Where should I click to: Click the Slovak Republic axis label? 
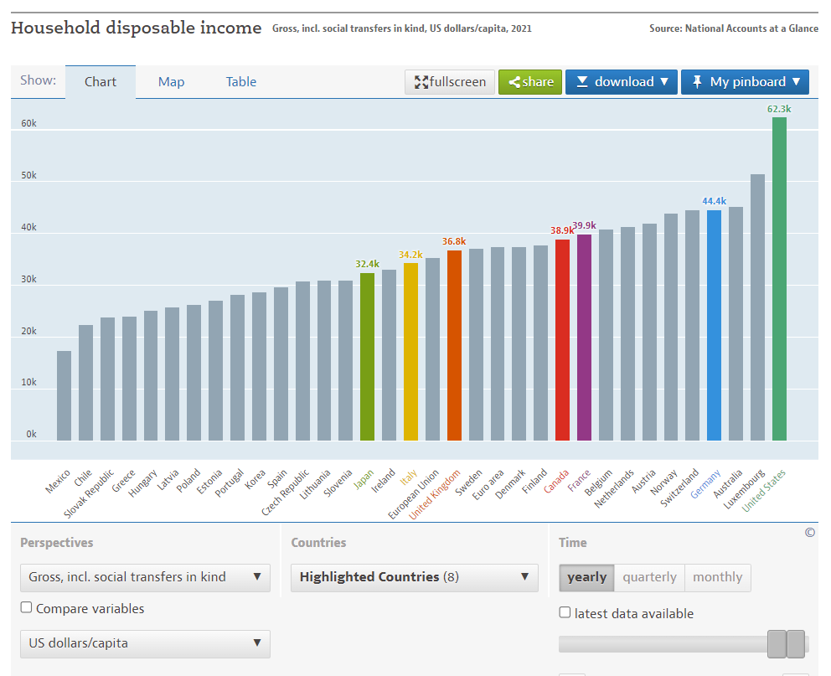point(89,493)
